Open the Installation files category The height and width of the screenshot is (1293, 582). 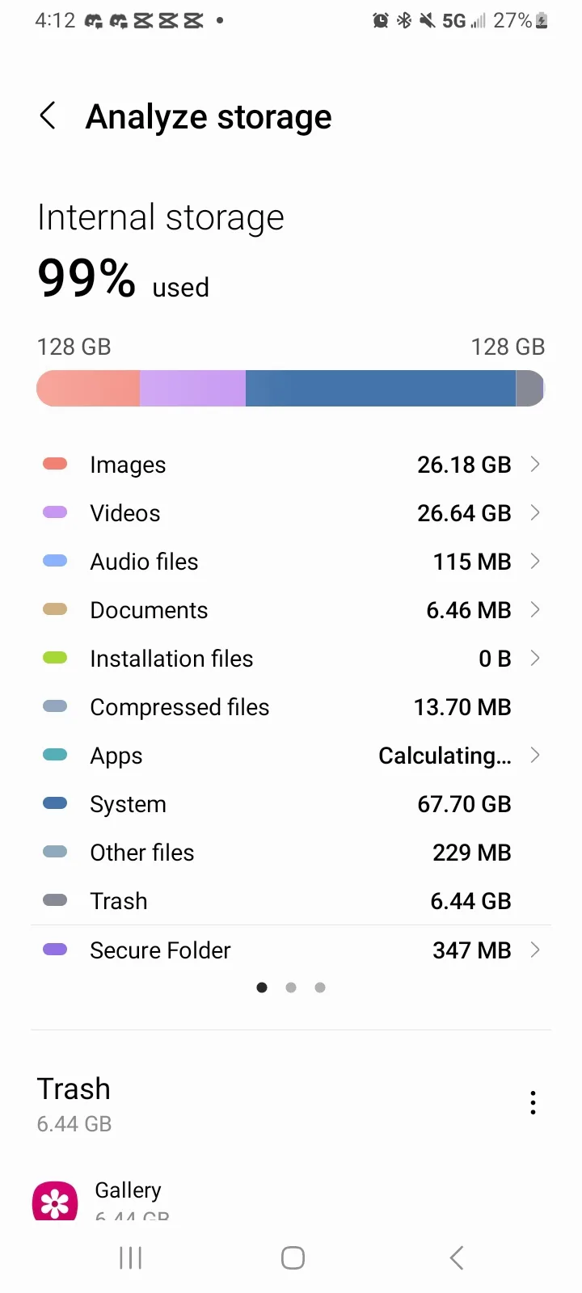click(x=171, y=659)
